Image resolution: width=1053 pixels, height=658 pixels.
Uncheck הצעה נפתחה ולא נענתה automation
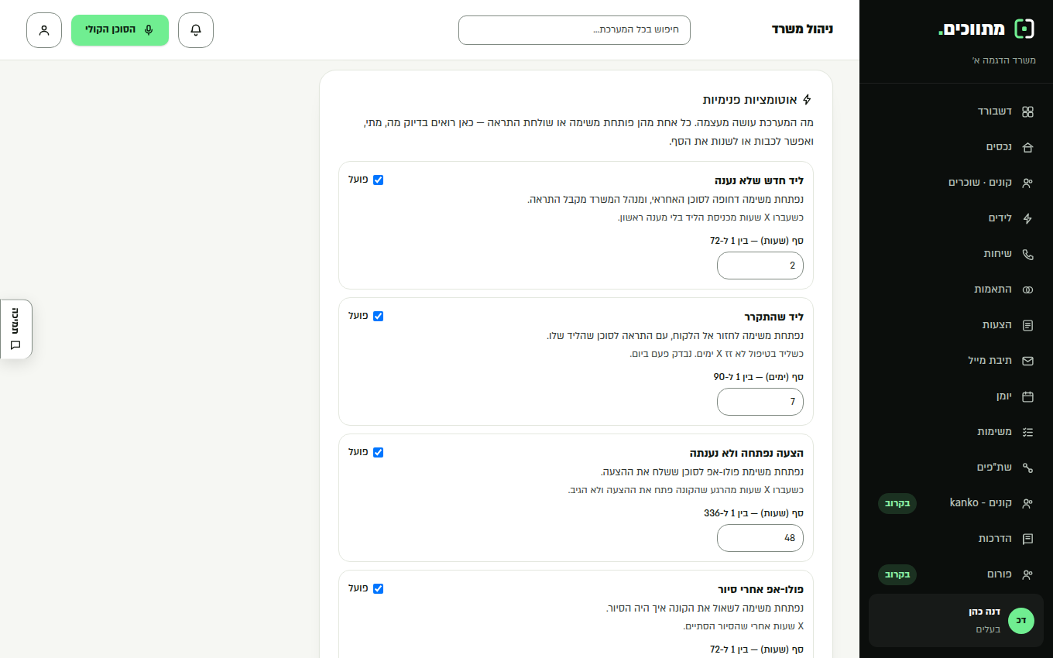378,452
